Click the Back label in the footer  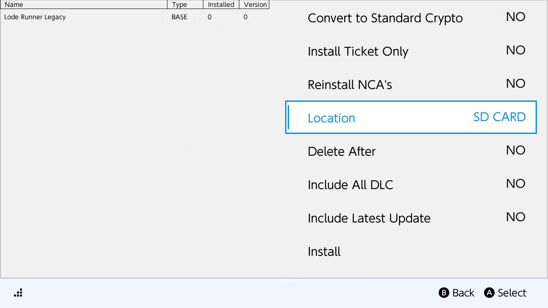pyautogui.click(x=457, y=293)
